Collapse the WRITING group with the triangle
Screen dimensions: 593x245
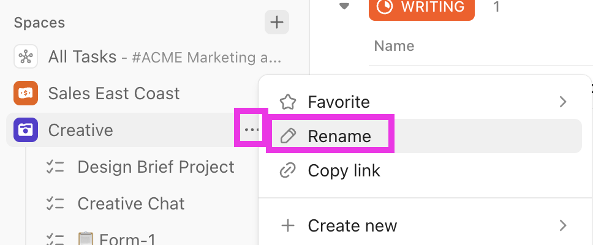[x=344, y=7]
